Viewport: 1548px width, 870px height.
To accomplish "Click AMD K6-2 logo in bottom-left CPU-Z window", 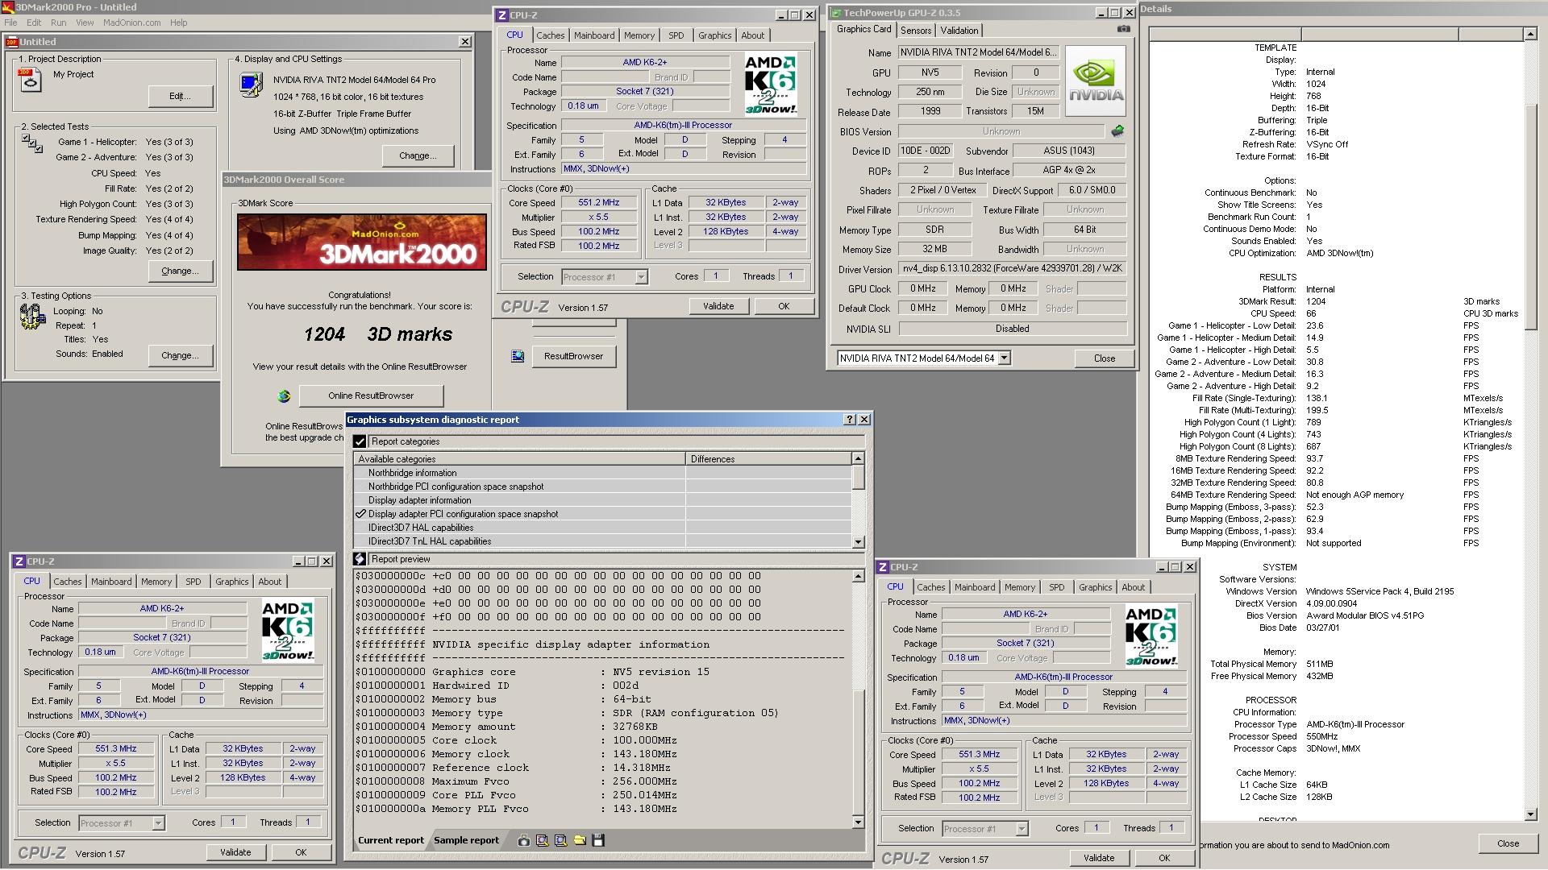I will pyautogui.click(x=288, y=631).
